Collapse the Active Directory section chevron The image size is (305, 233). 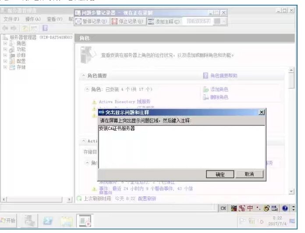(83, 141)
